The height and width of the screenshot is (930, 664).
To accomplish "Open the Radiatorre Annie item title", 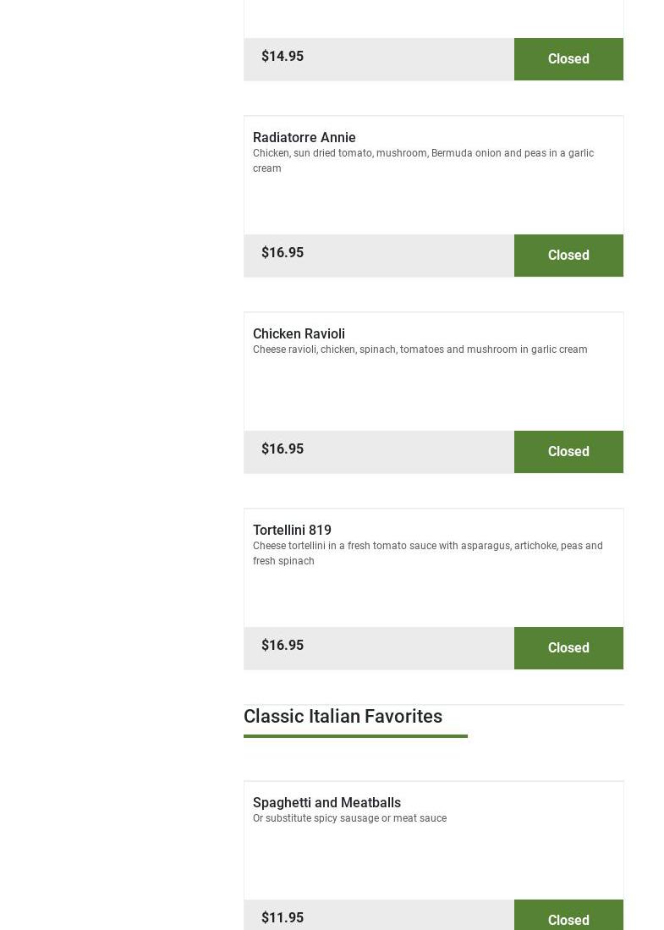I will tap(305, 137).
